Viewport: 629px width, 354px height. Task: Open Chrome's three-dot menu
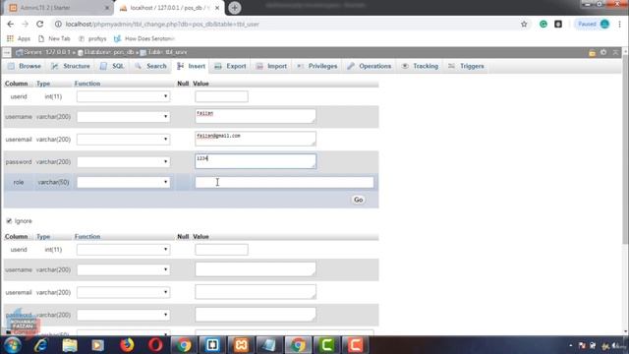point(620,24)
